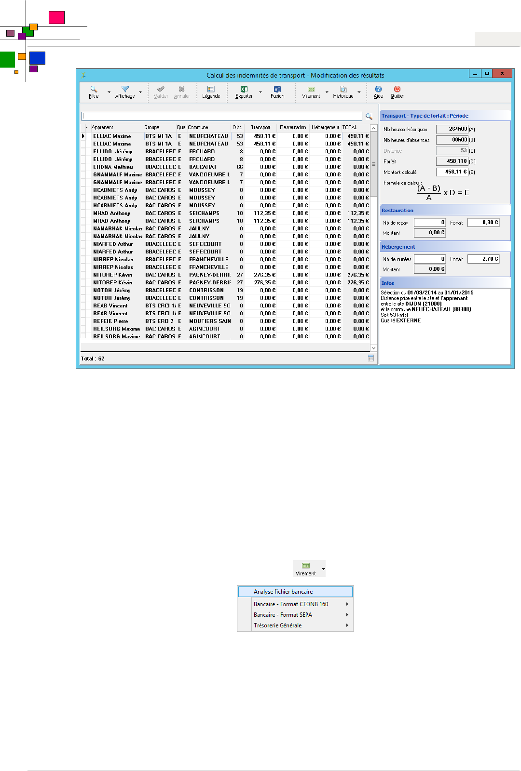The image size is (521, 771).
Task: Click the table vertical scrollbar thumb
Action: [373, 163]
